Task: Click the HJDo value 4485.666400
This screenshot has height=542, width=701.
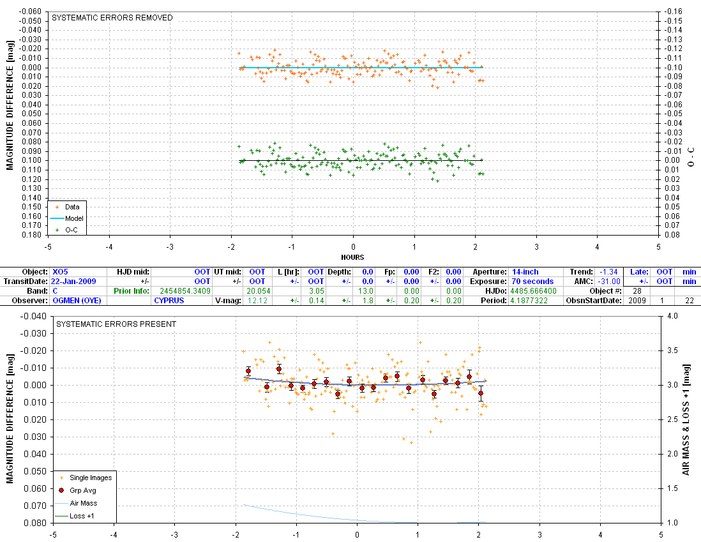Action: tap(533, 291)
